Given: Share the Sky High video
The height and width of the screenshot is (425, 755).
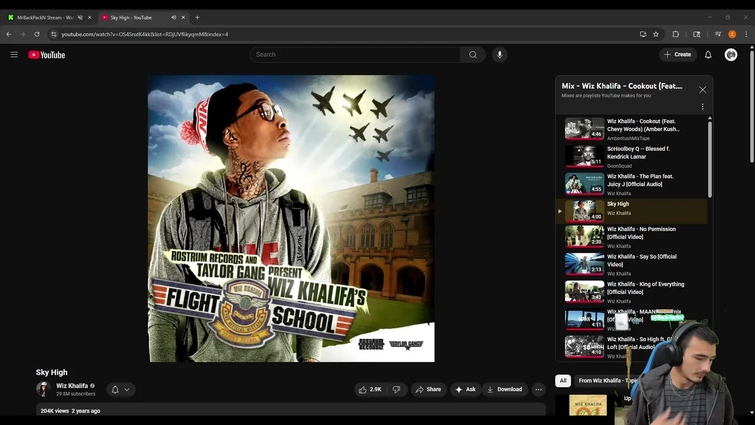Looking at the screenshot, I should point(428,390).
